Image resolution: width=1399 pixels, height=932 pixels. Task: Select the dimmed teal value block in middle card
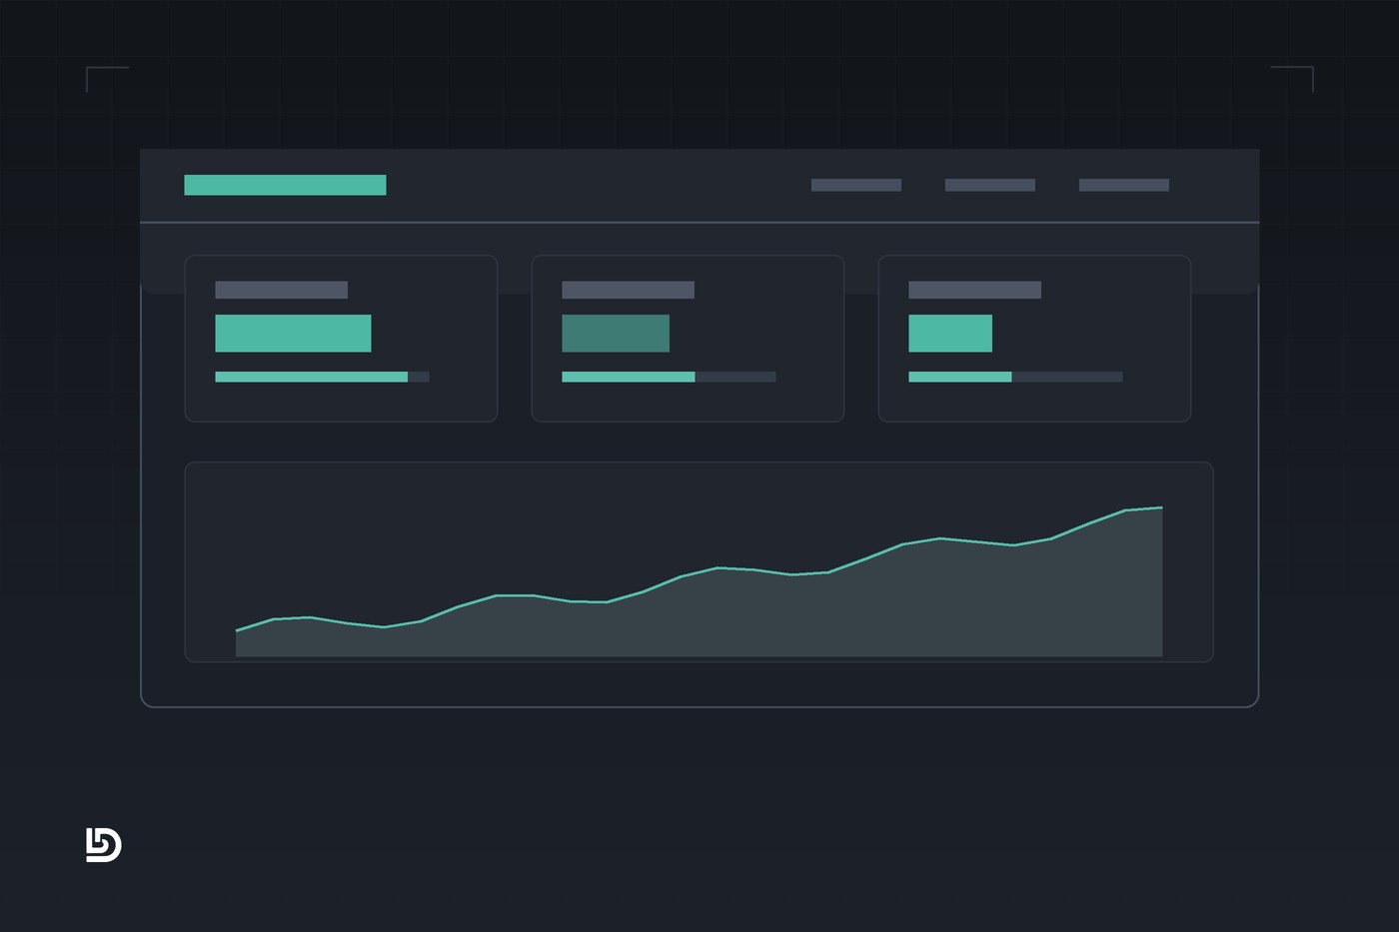coord(616,334)
